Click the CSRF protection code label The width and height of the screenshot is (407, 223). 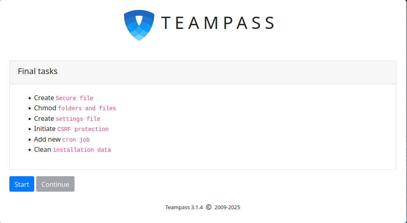coord(83,129)
